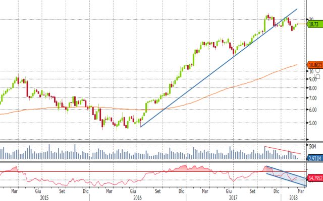Select the blue rising trendline on price chart

pyautogui.click(x=219, y=68)
